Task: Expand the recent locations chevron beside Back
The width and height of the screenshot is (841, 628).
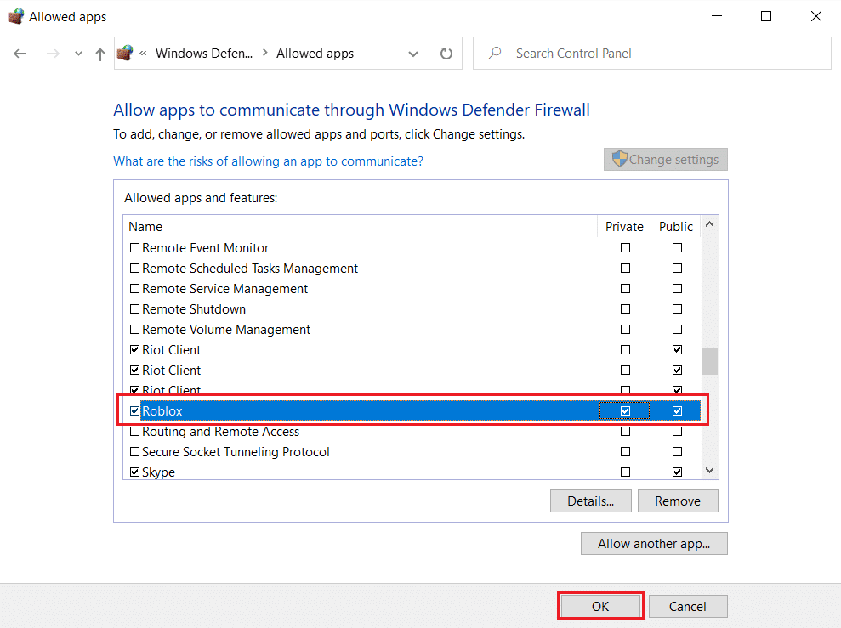Action: click(x=78, y=53)
